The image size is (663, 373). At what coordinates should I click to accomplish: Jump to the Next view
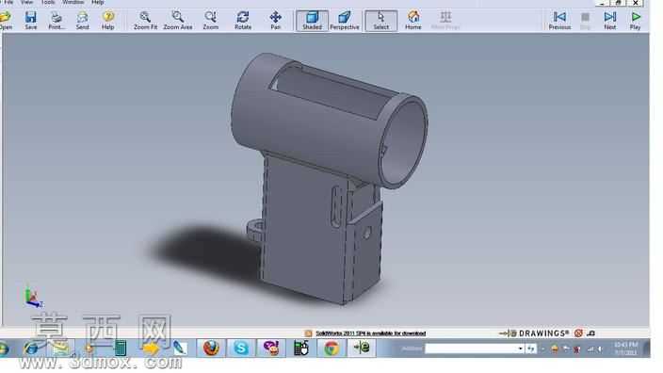609,20
